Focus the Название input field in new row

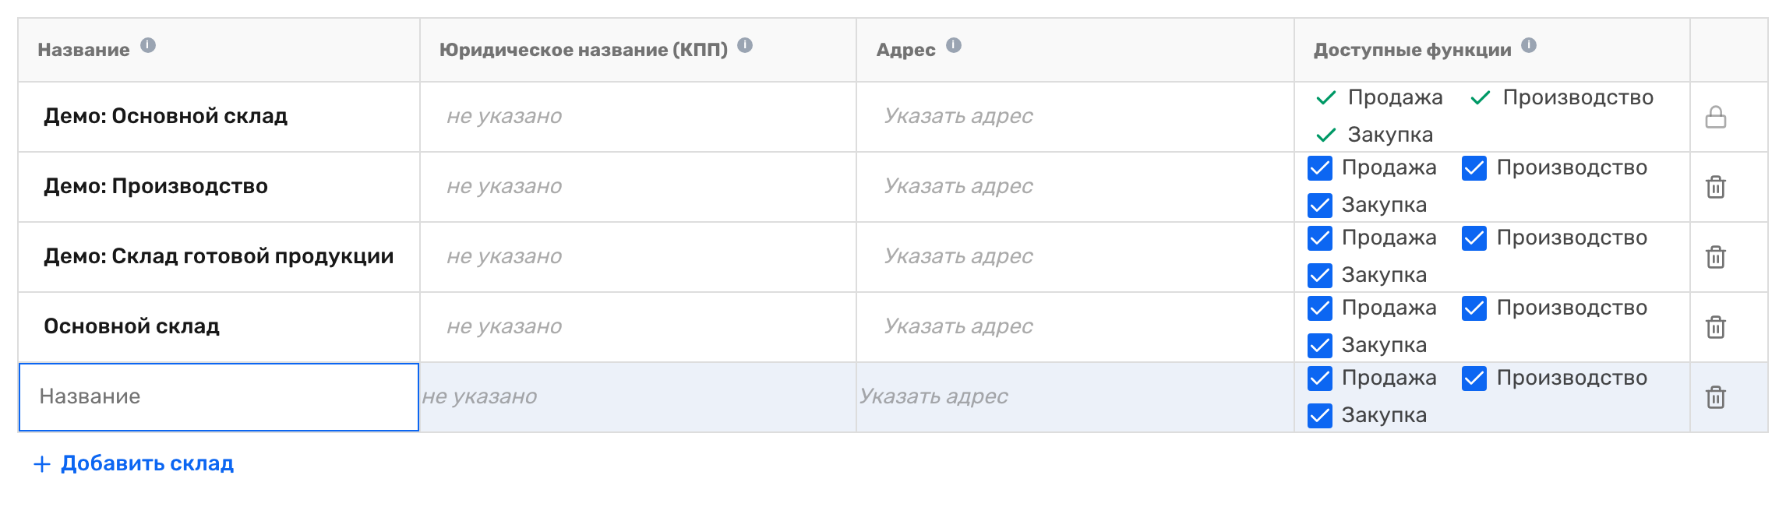(x=219, y=397)
